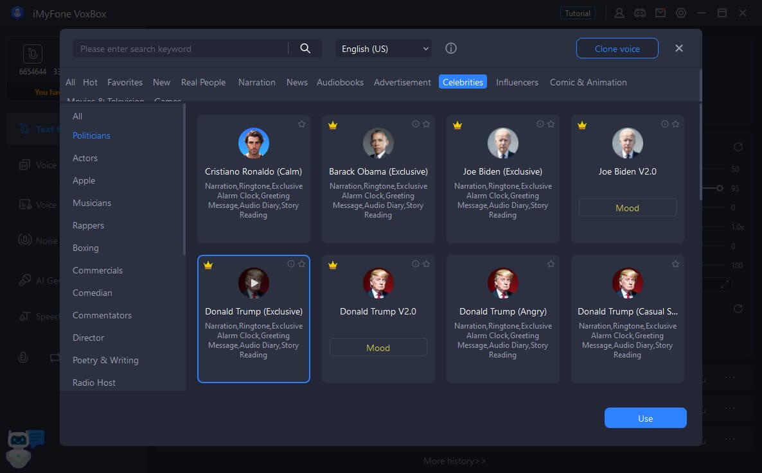Add Donald Trump (Angry) to favorites
Image resolution: width=762 pixels, height=473 pixels.
551,264
